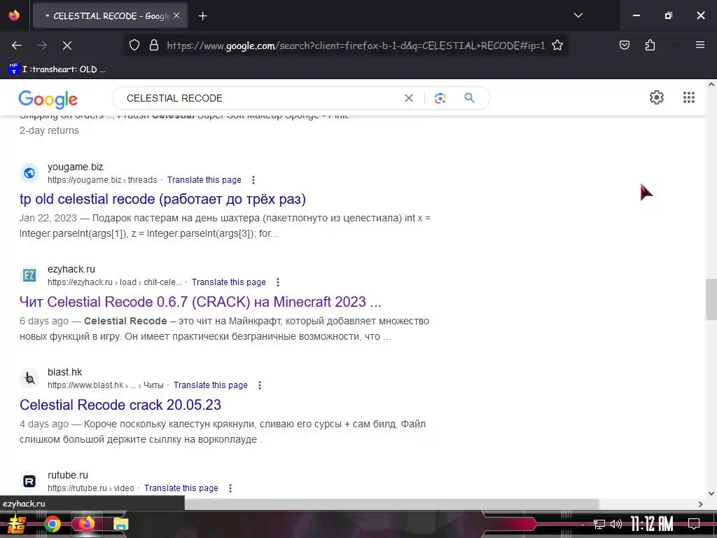The image size is (717, 538).
Task: Switch to Firefox on the taskbar
Action: [x=86, y=524]
